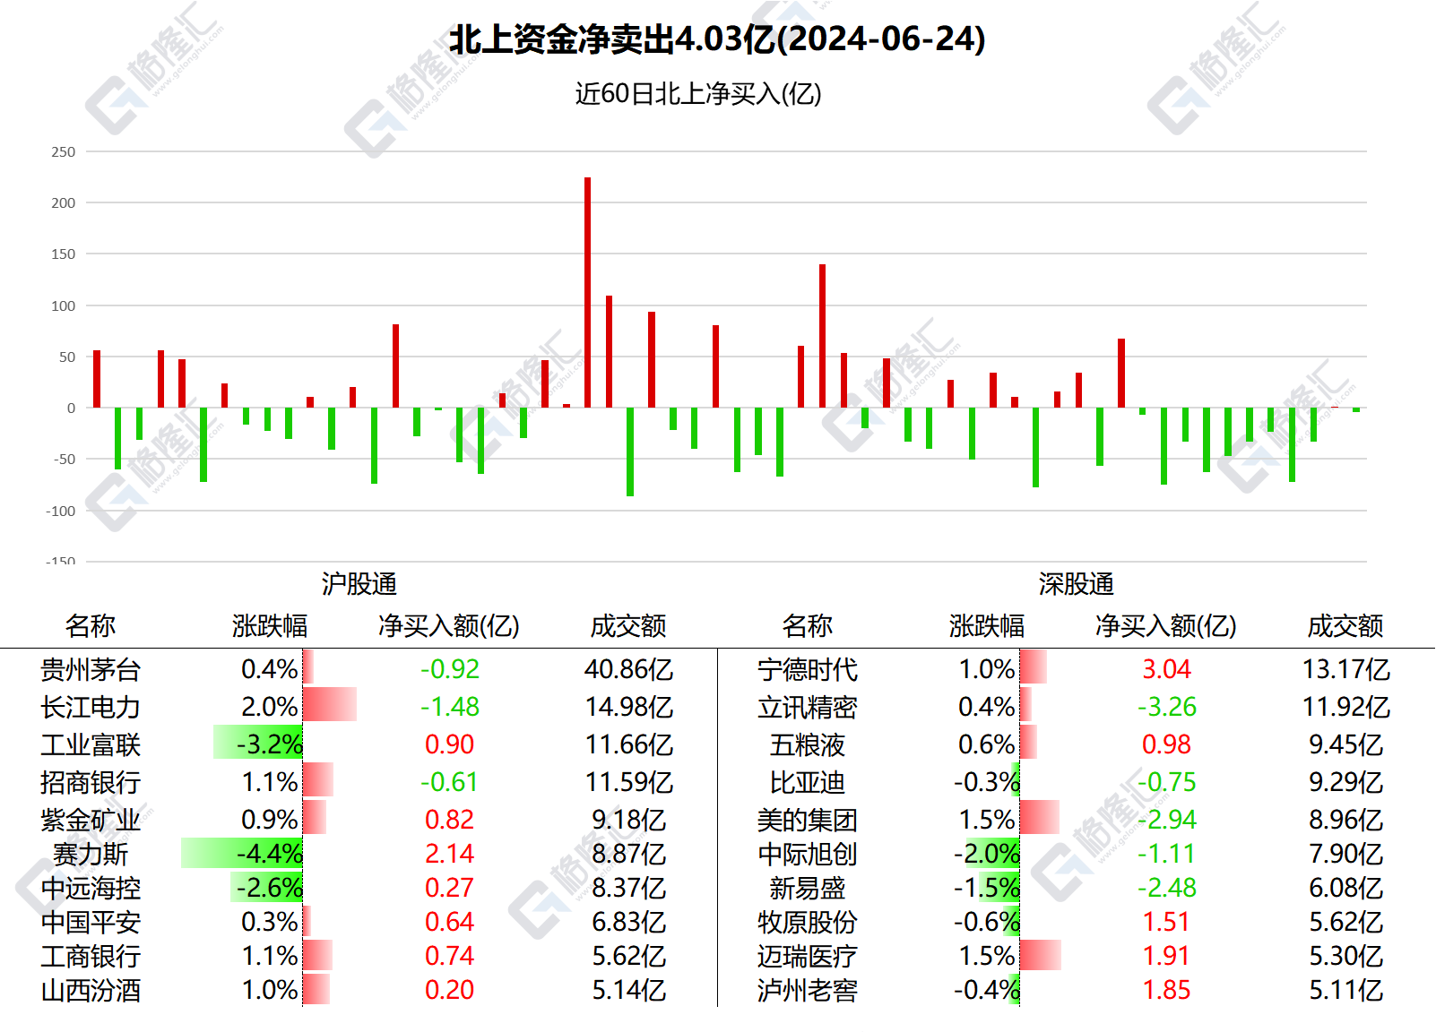Image resolution: width=1436 pixels, height=1032 pixels.
Task: Select stock name 宁德时代
Action: coord(808,669)
